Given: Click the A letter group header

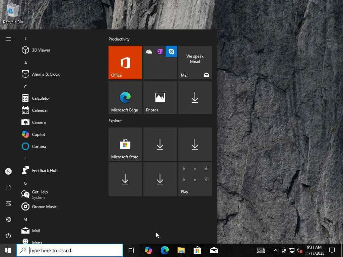Looking at the screenshot, I should click(25, 63).
